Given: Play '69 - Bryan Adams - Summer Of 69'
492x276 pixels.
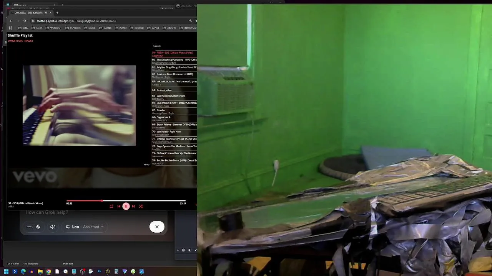Looking at the screenshot, I should click(x=175, y=126).
